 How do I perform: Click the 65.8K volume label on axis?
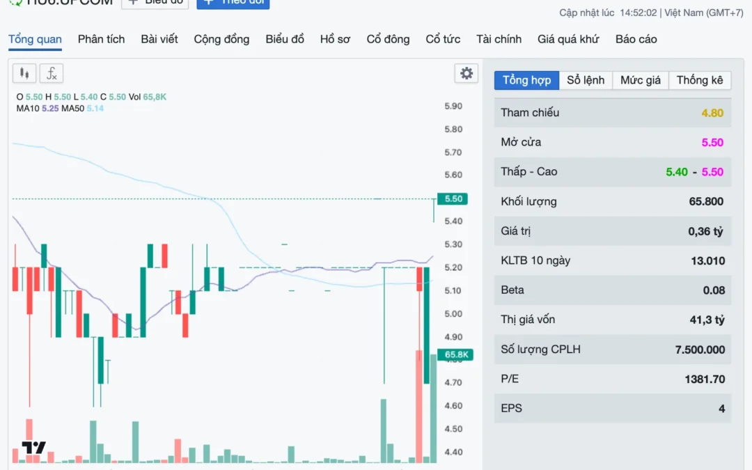pos(455,355)
